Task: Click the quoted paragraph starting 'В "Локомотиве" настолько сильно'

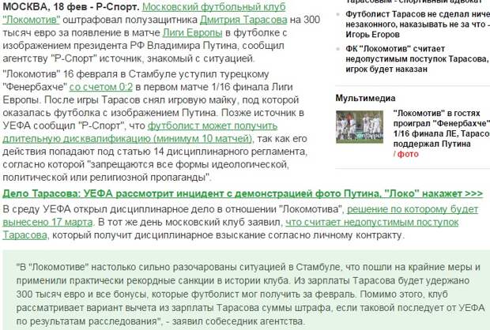Action: 250,294
